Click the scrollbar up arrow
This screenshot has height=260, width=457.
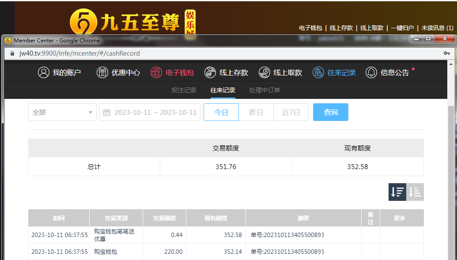click(x=451, y=64)
